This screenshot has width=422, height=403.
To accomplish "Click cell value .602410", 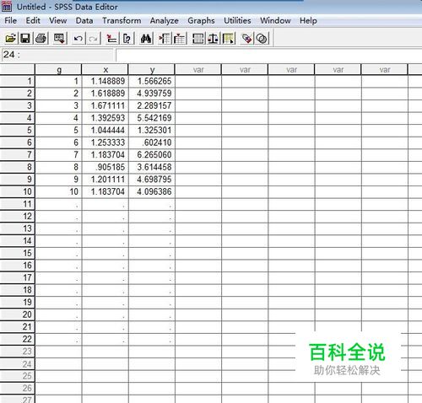I will (x=152, y=142).
